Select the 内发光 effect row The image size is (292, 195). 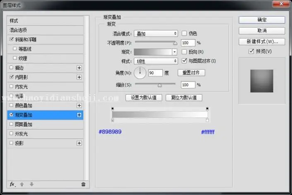45,87
